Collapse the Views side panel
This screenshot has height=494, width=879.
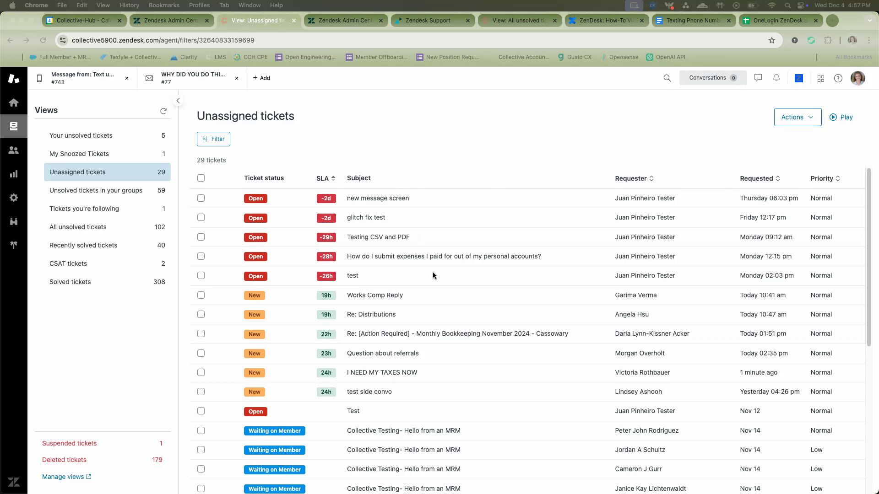[178, 101]
